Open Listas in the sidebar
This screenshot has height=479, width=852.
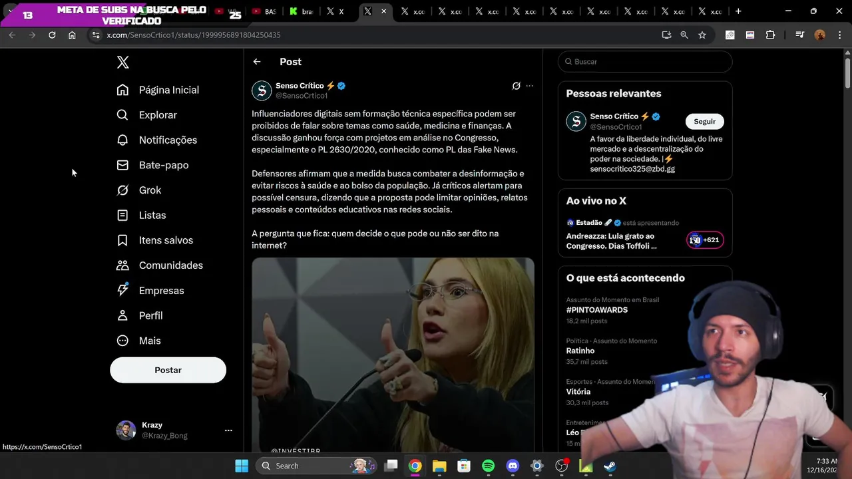click(x=141, y=216)
